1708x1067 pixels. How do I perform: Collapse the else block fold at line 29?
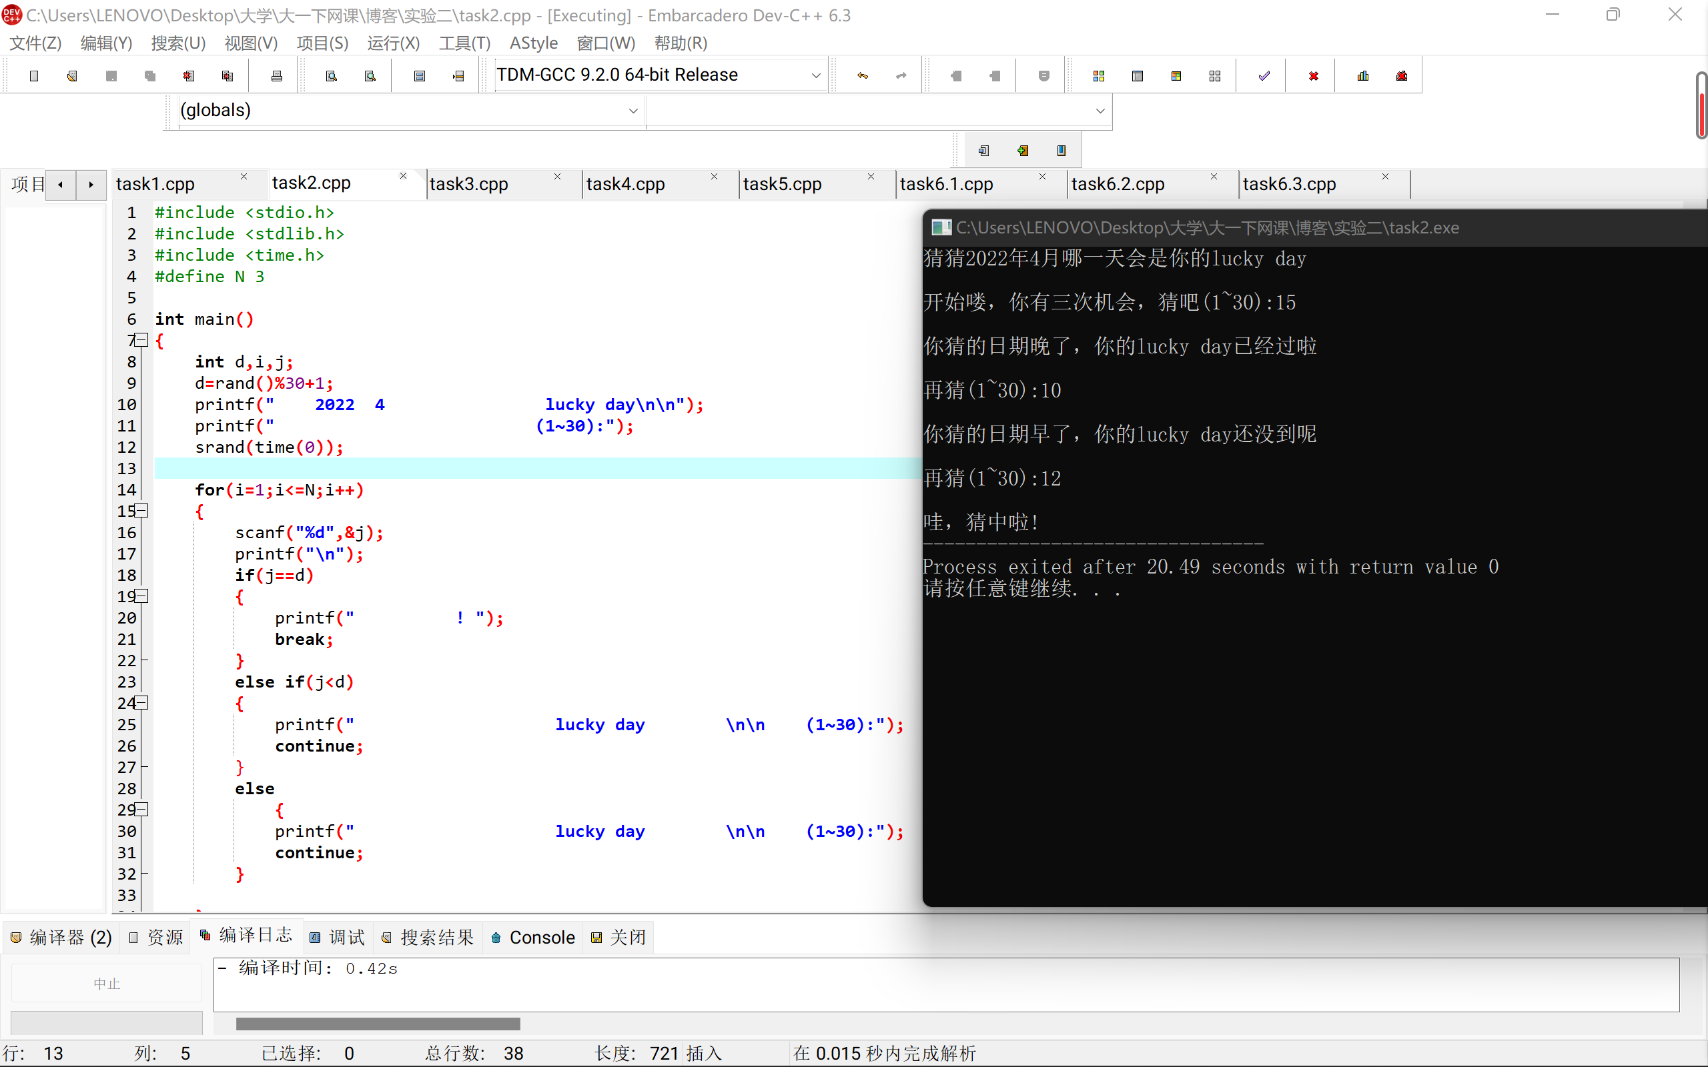[142, 810]
